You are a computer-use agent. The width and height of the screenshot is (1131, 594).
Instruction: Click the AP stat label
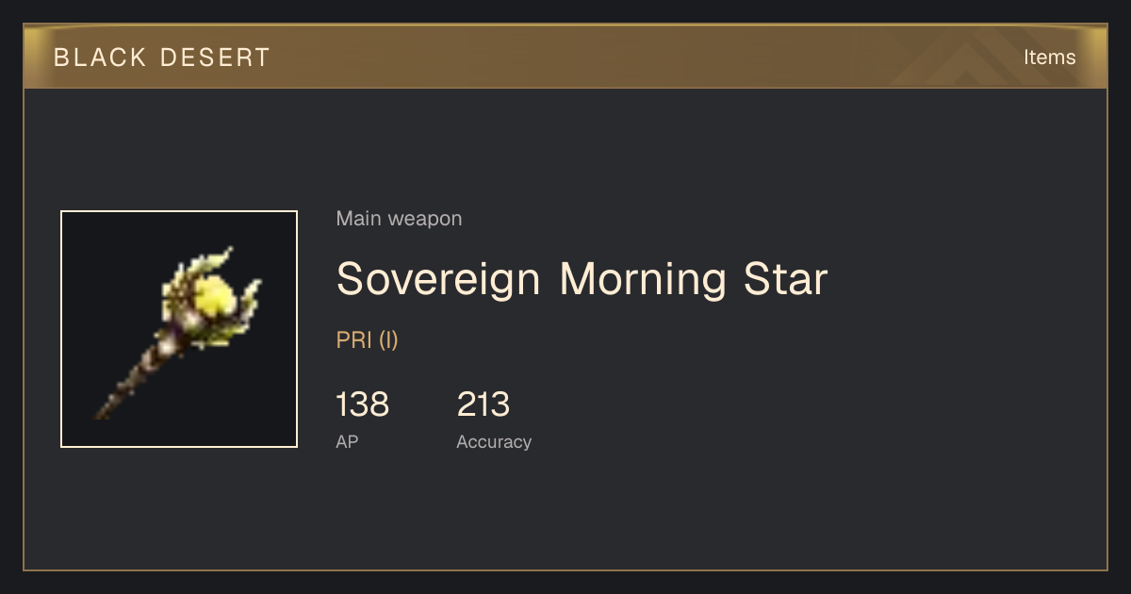pos(347,441)
